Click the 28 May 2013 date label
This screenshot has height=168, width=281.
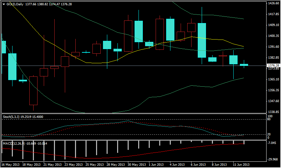[116, 165]
